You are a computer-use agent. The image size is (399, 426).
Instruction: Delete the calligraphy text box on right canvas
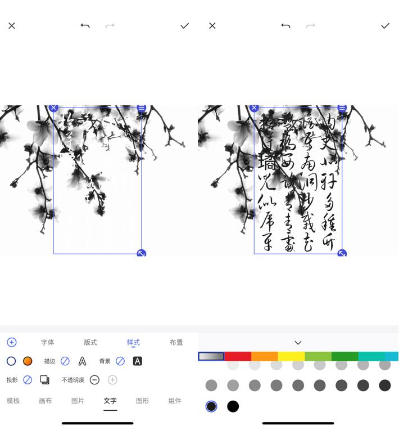point(254,108)
